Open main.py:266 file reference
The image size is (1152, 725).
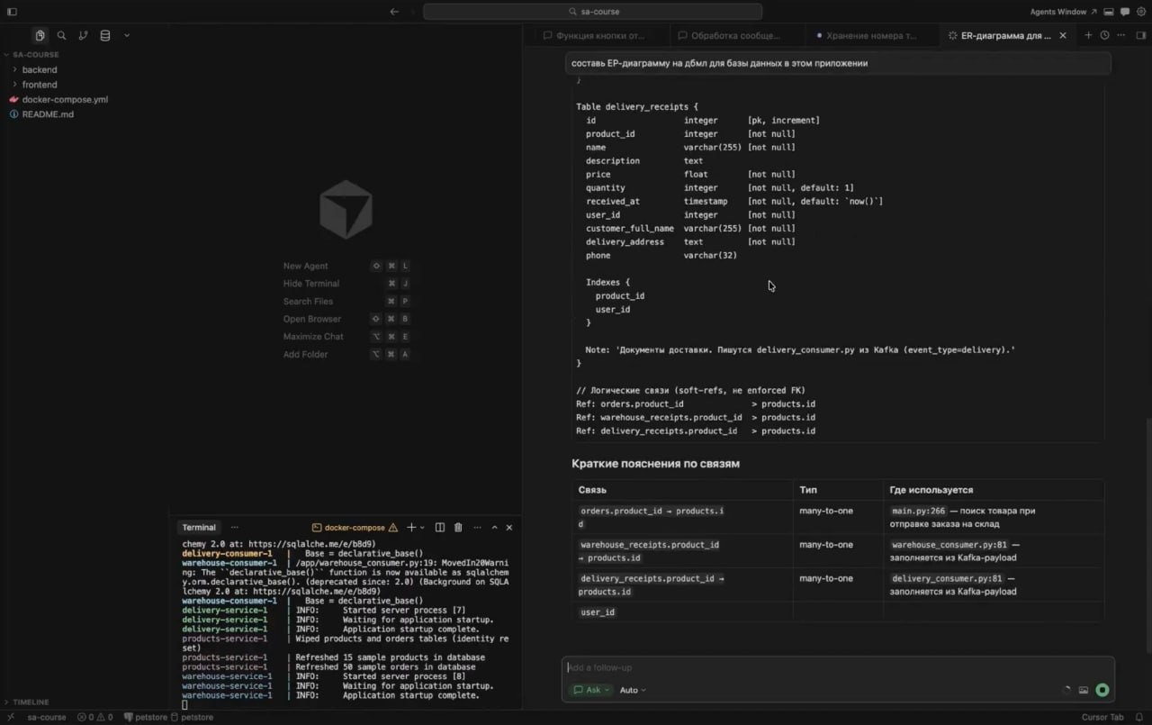919,511
